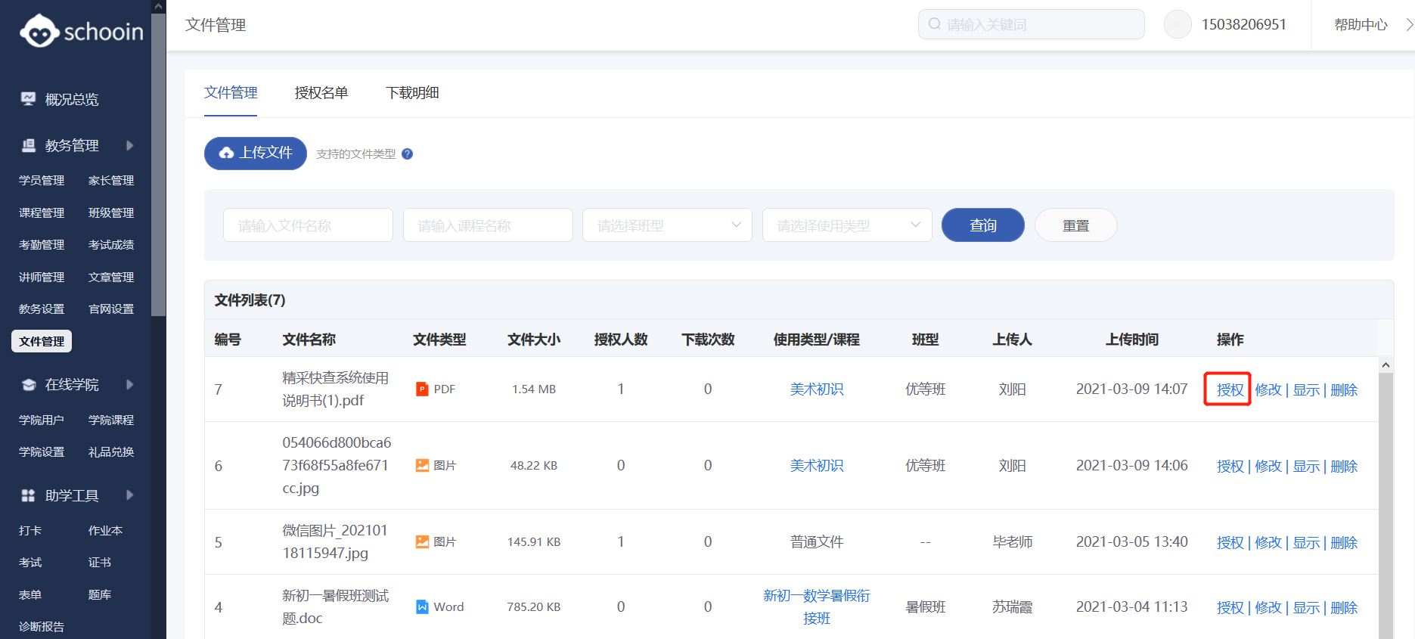Click the schooin logo

coord(81,31)
